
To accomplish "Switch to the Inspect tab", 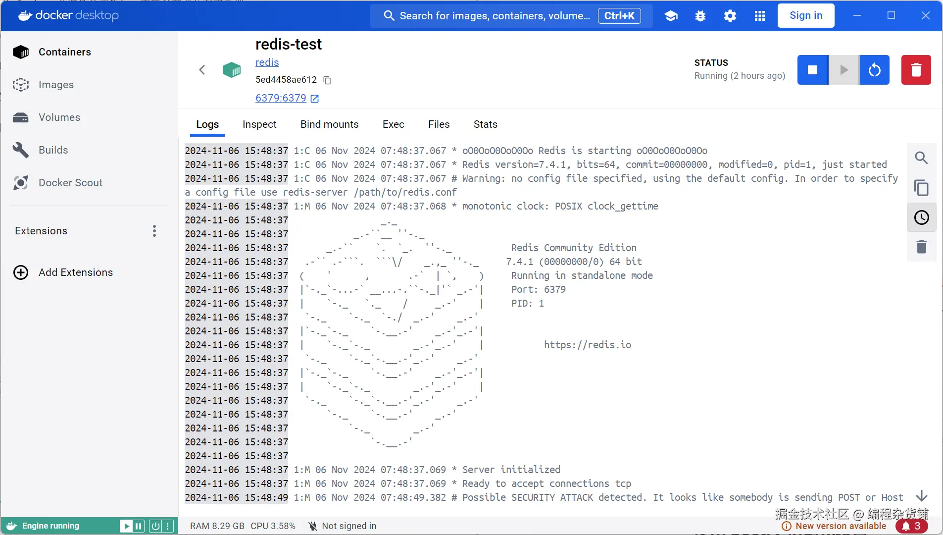I will click(259, 124).
